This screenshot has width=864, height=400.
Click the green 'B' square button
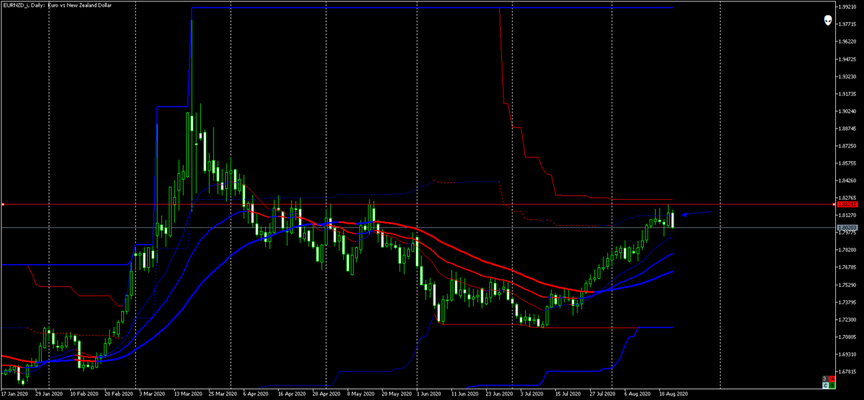coord(832,385)
